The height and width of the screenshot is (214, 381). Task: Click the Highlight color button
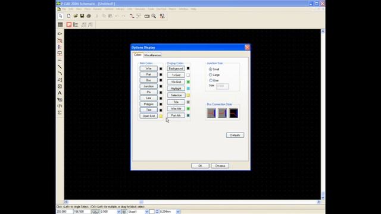click(x=176, y=89)
